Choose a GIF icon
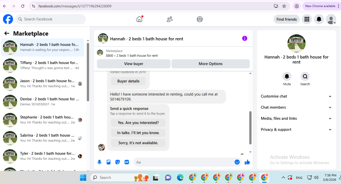Image resolution: width=341 pixels, height=184 pixels. pyautogui.click(x=127, y=162)
